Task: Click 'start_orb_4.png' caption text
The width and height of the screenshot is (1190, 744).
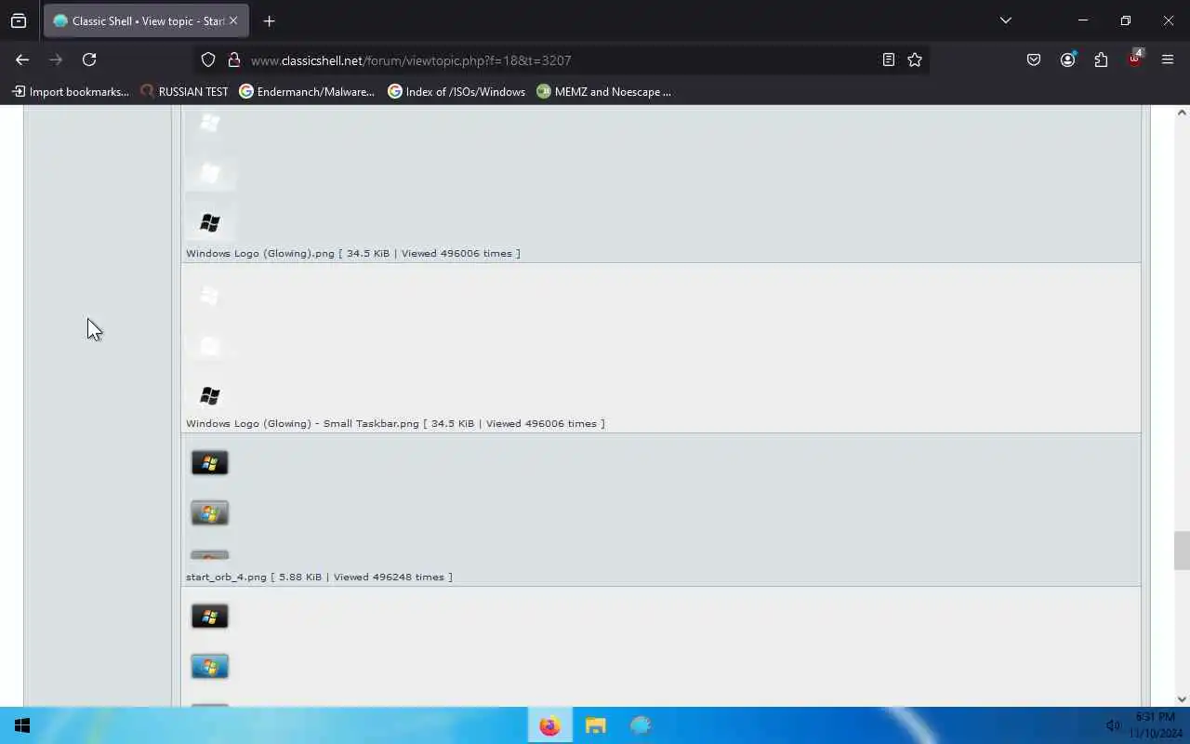Action: pos(227,577)
